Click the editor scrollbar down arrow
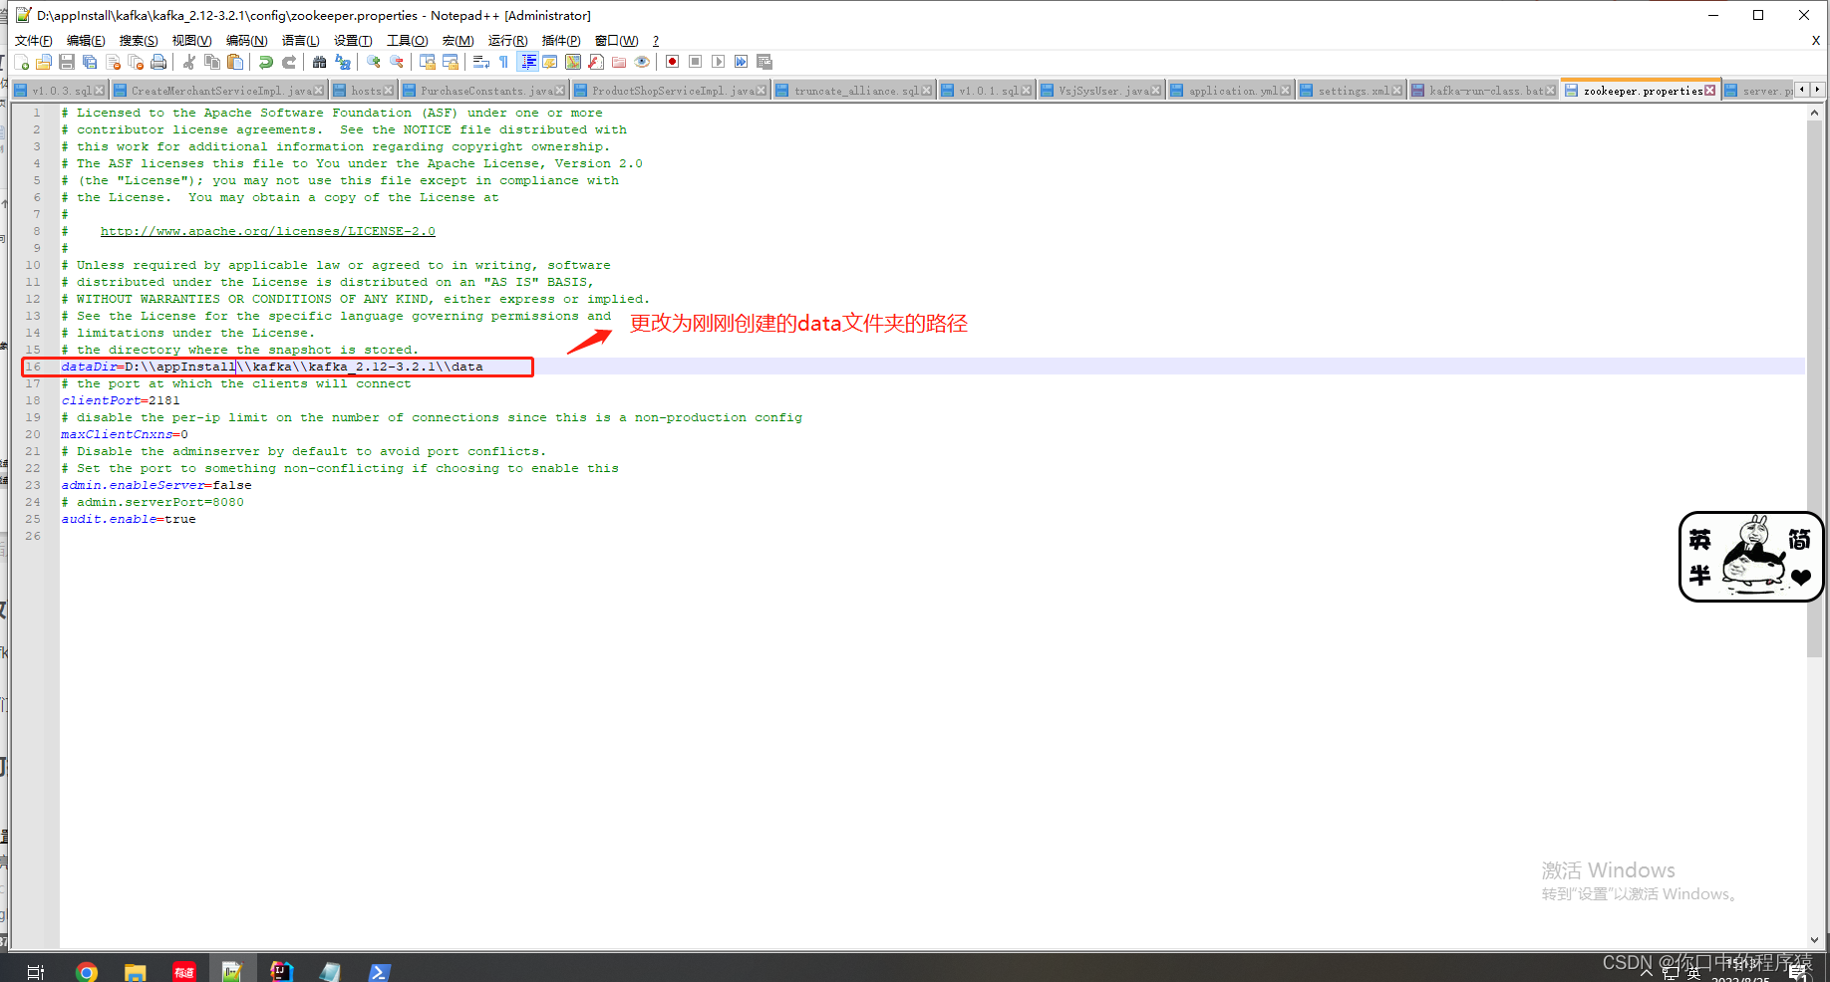This screenshot has width=1830, height=982. tap(1814, 939)
